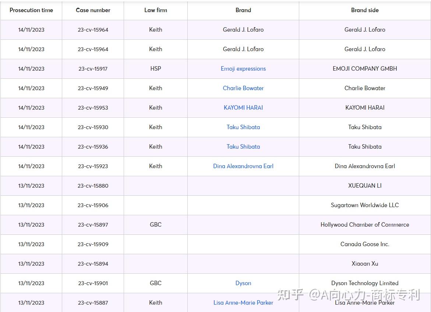Select case number 23-cv-15917 cell
Viewport: 431px width, 312px height.
[93, 69]
